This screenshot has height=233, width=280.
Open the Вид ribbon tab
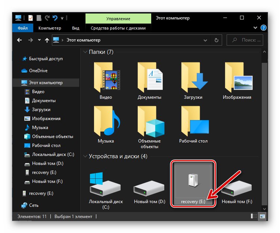coord(75,28)
